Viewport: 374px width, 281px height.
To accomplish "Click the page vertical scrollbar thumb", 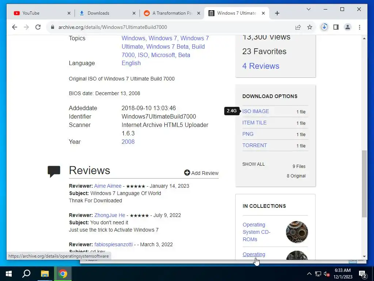I will point(364,184).
